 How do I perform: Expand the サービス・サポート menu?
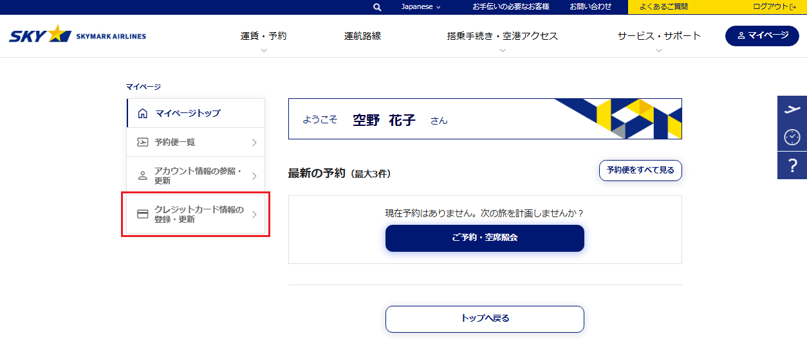pos(659,37)
